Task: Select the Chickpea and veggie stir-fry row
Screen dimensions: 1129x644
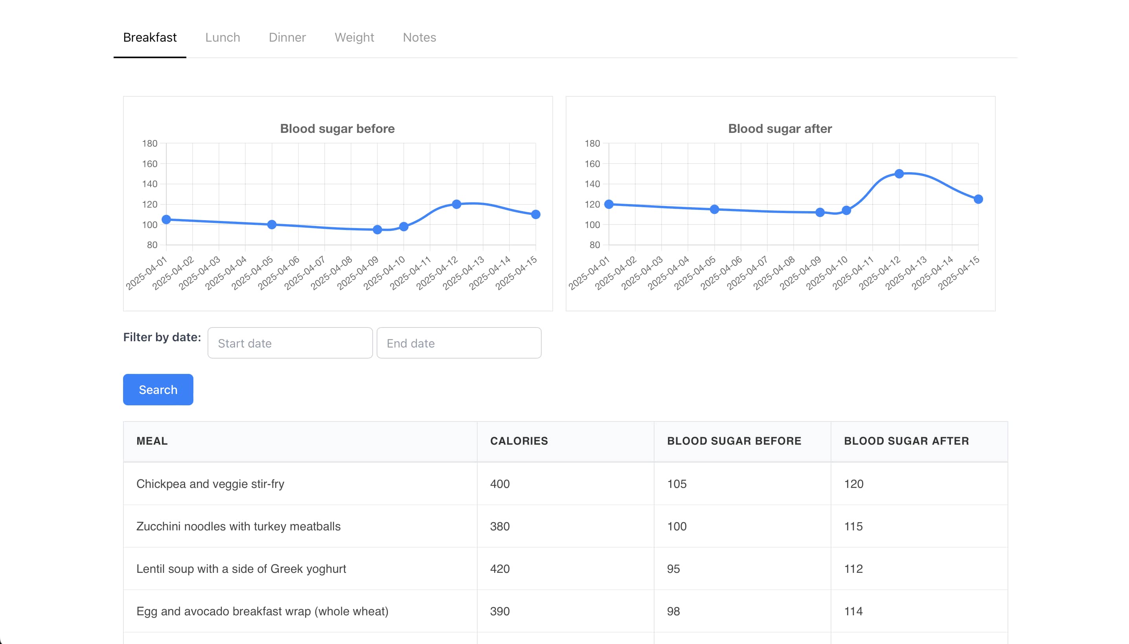Action: pos(211,484)
